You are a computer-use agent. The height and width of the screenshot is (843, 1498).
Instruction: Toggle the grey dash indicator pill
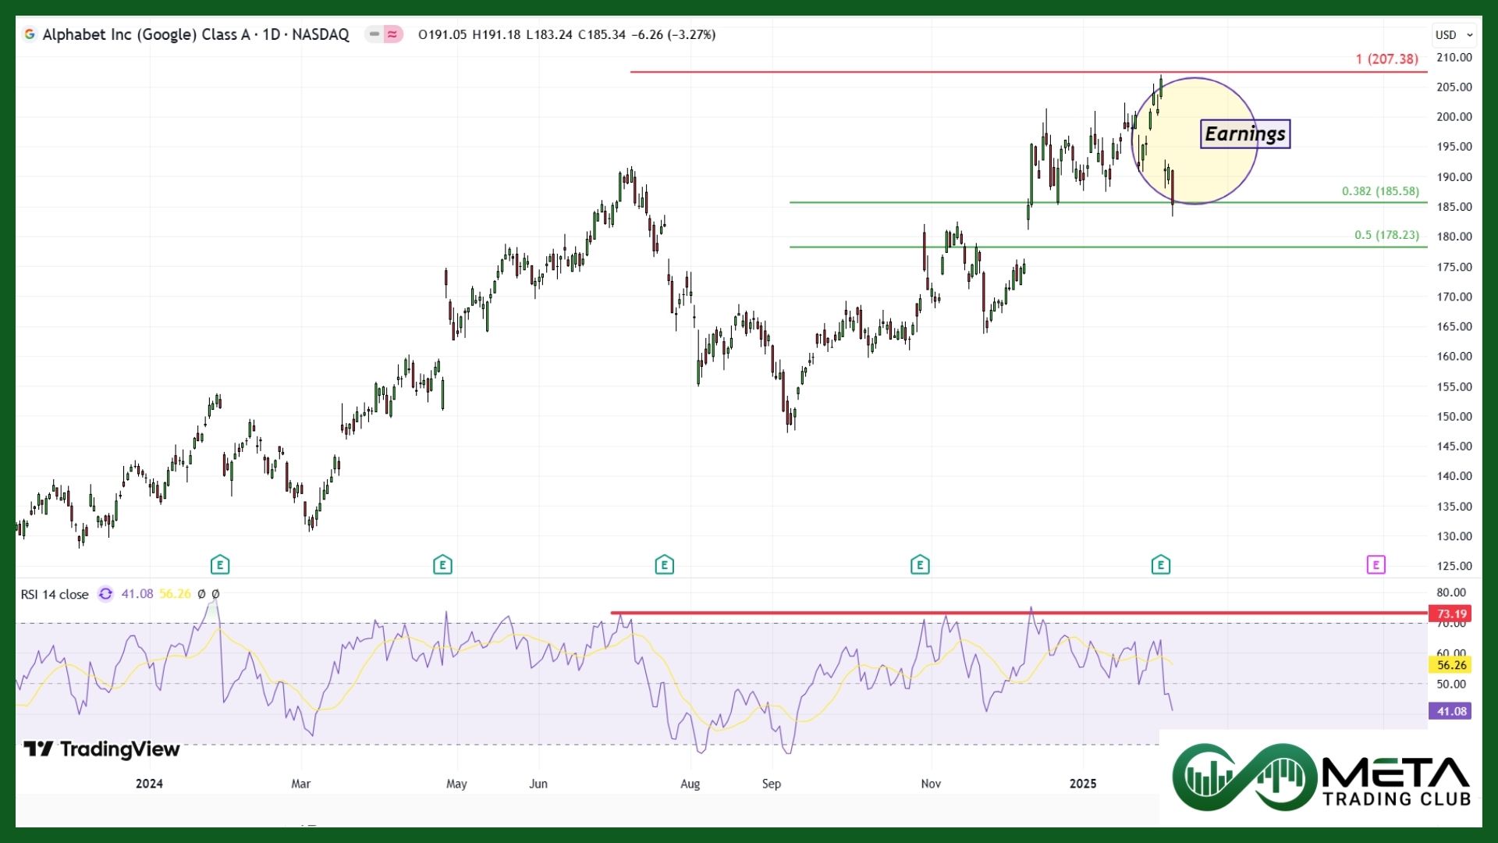pos(374,34)
